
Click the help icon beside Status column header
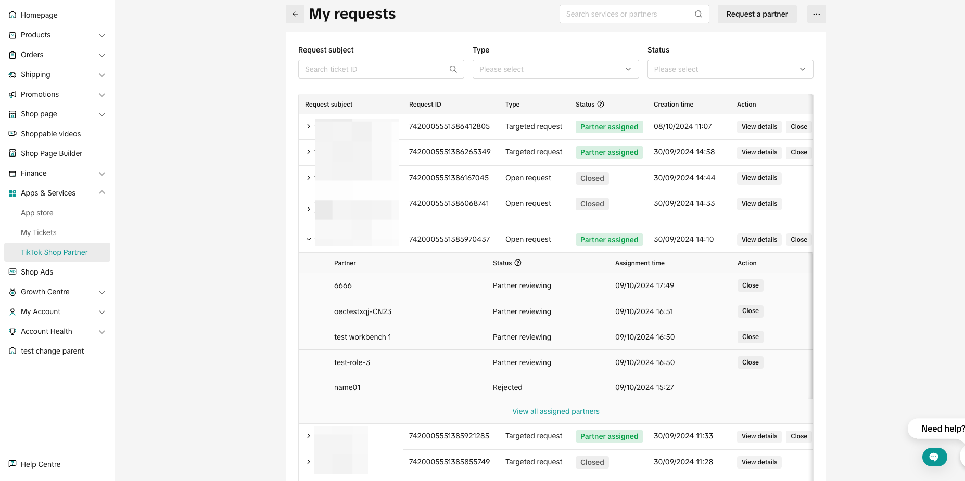[601, 105]
